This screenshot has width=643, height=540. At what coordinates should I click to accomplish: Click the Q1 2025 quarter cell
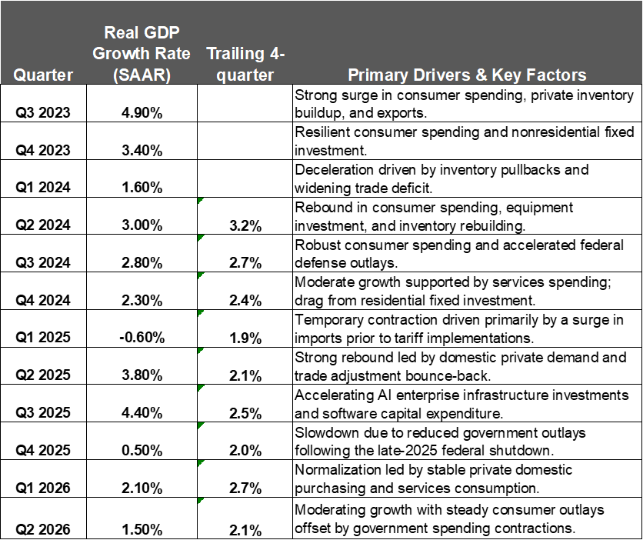tap(44, 328)
